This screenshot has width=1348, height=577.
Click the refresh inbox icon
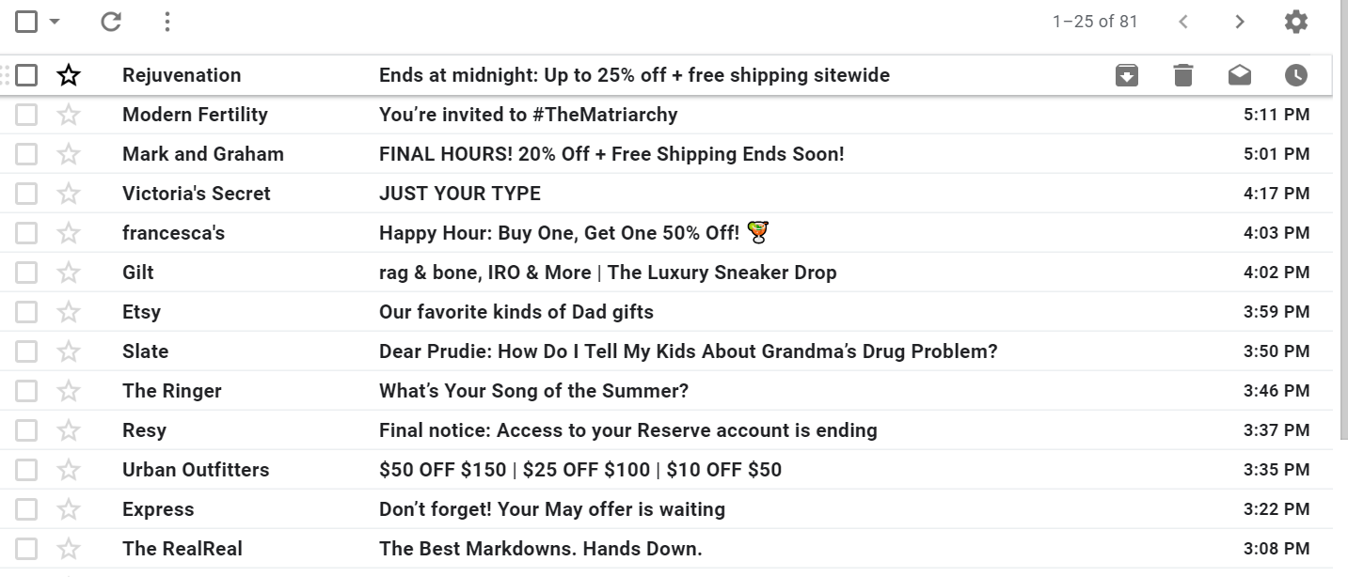[x=111, y=22]
